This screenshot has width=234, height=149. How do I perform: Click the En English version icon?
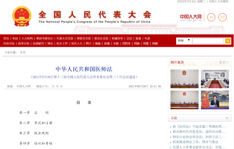pyautogui.click(x=211, y=17)
